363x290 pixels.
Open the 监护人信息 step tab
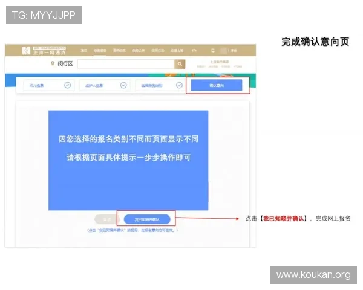tap(105, 85)
